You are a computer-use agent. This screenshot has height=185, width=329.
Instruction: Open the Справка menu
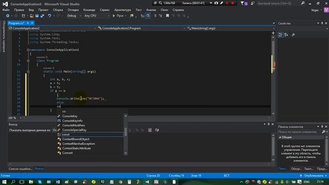[x=178, y=10]
